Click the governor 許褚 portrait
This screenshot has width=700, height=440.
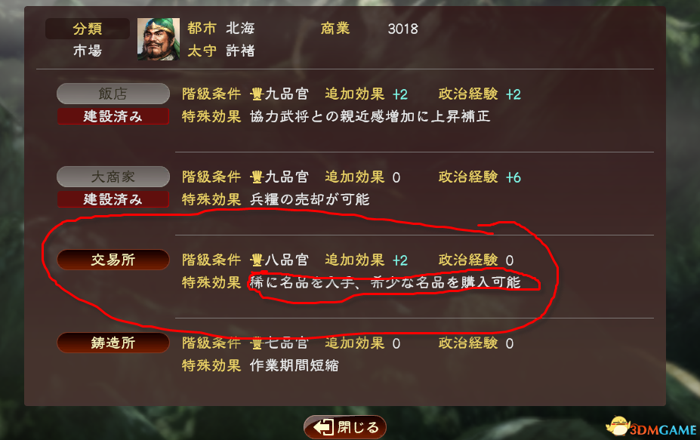pyautogui.click(x=159, y=39)
